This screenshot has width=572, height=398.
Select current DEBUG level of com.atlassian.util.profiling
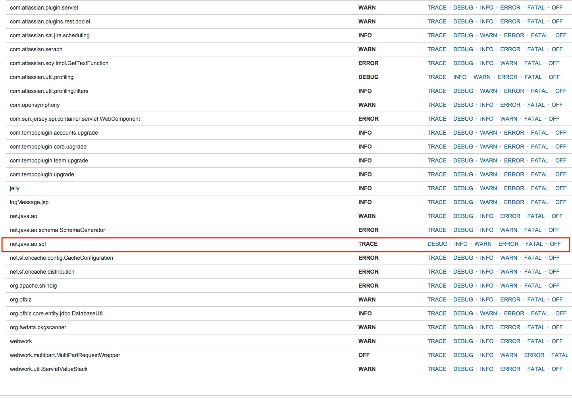[x=368, y=77]
